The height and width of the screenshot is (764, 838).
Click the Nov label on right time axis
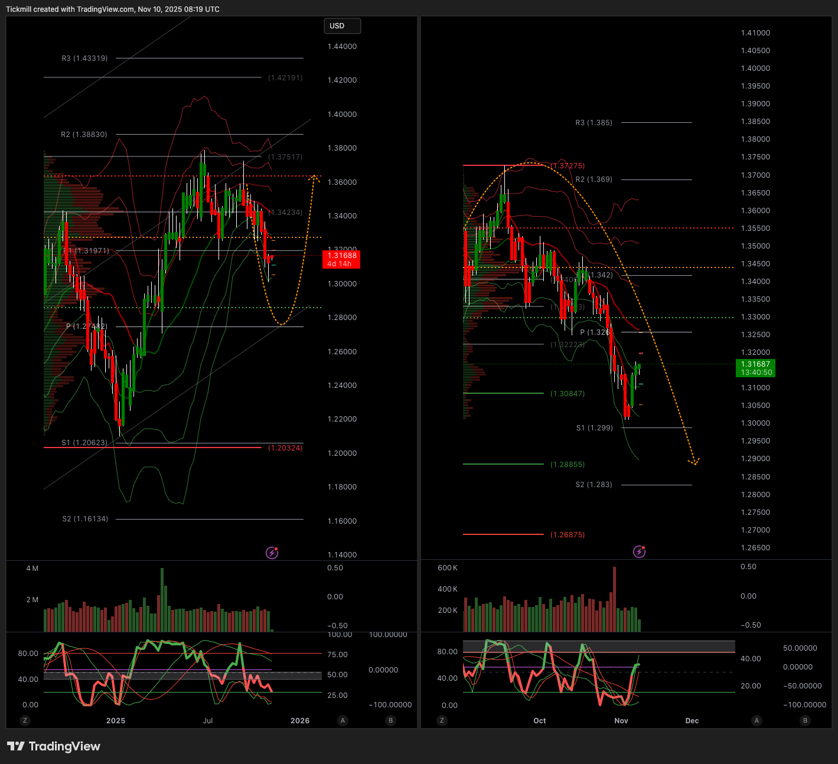tap(621, 720)
